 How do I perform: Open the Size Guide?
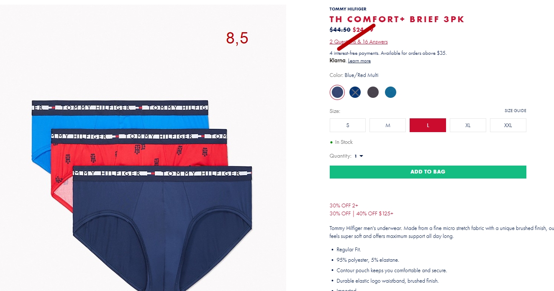click(515, 111)
